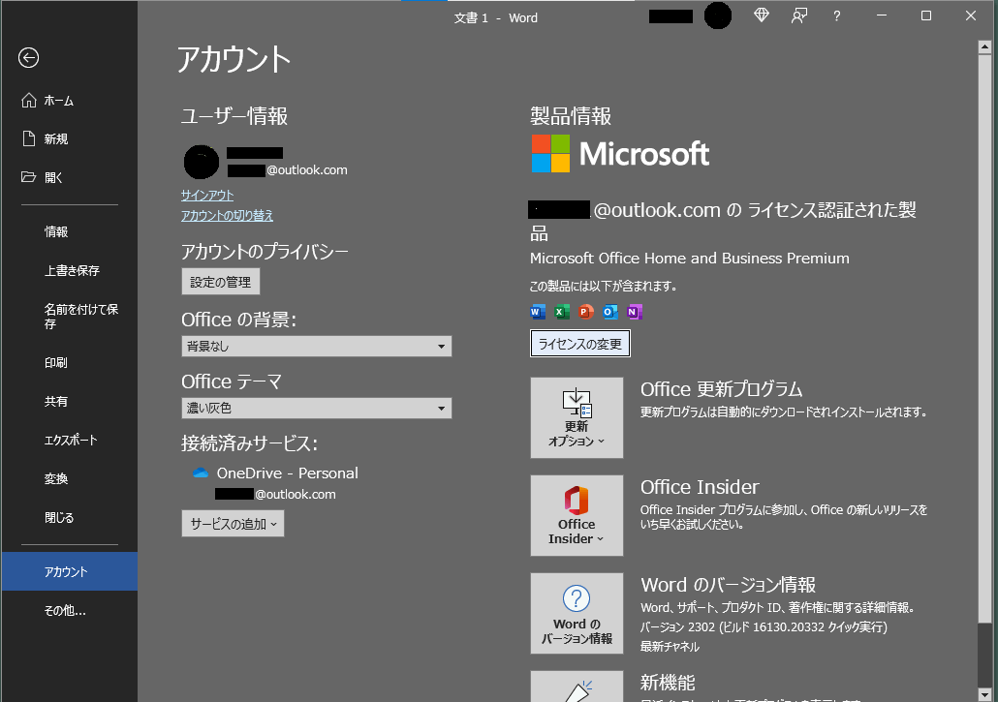Open the feedback person icon in title bar

(x=798, y=16)
